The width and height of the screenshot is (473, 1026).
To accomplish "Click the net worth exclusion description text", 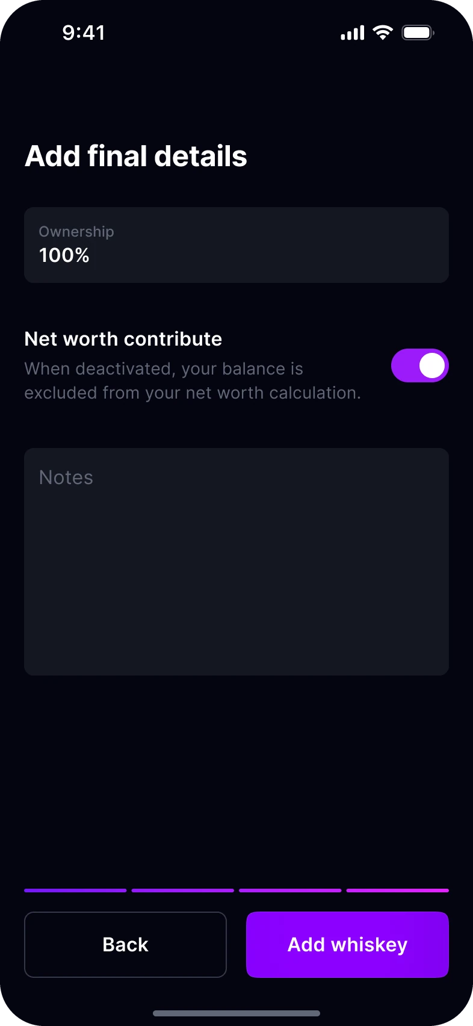I will (x=193, y=381).
